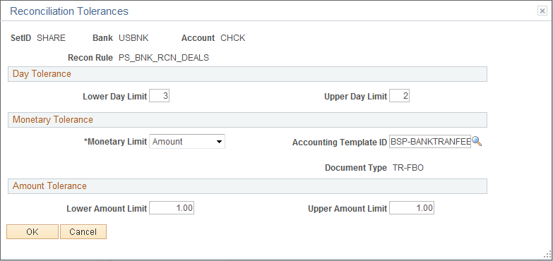This screenshot has height=261, width=553.
Task: Click the Lower Day Limit label
Action: coord(114,97)
